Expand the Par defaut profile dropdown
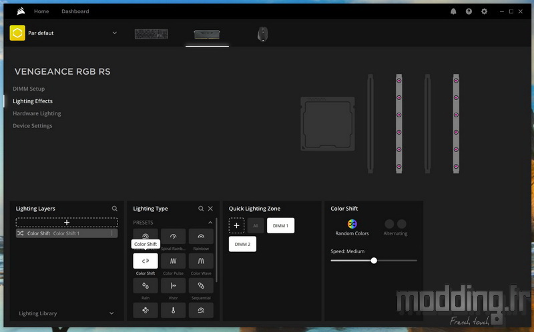This screenshot has height=332, width=534. tap(115, 33)
